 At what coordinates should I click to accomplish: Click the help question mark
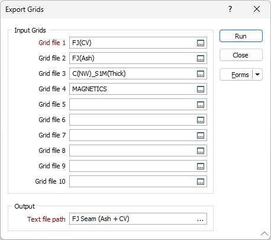(x=230, y=9)
